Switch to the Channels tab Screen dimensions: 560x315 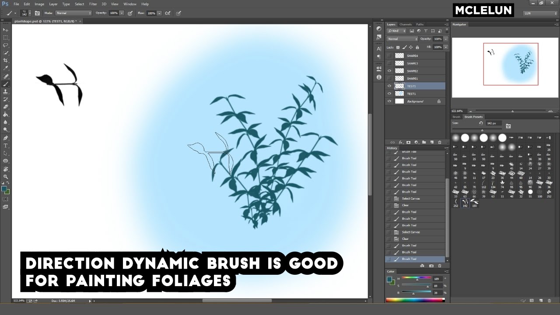coord(406,24)
